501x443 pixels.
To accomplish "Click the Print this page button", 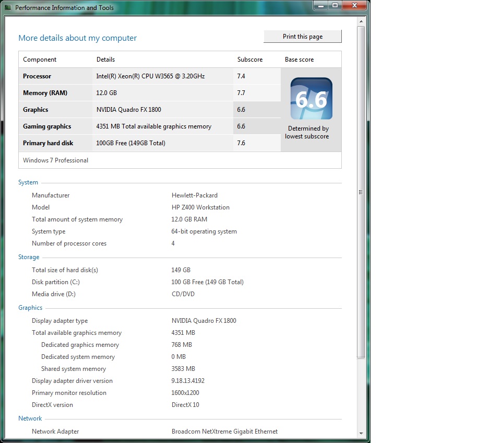I will (303, 37).
